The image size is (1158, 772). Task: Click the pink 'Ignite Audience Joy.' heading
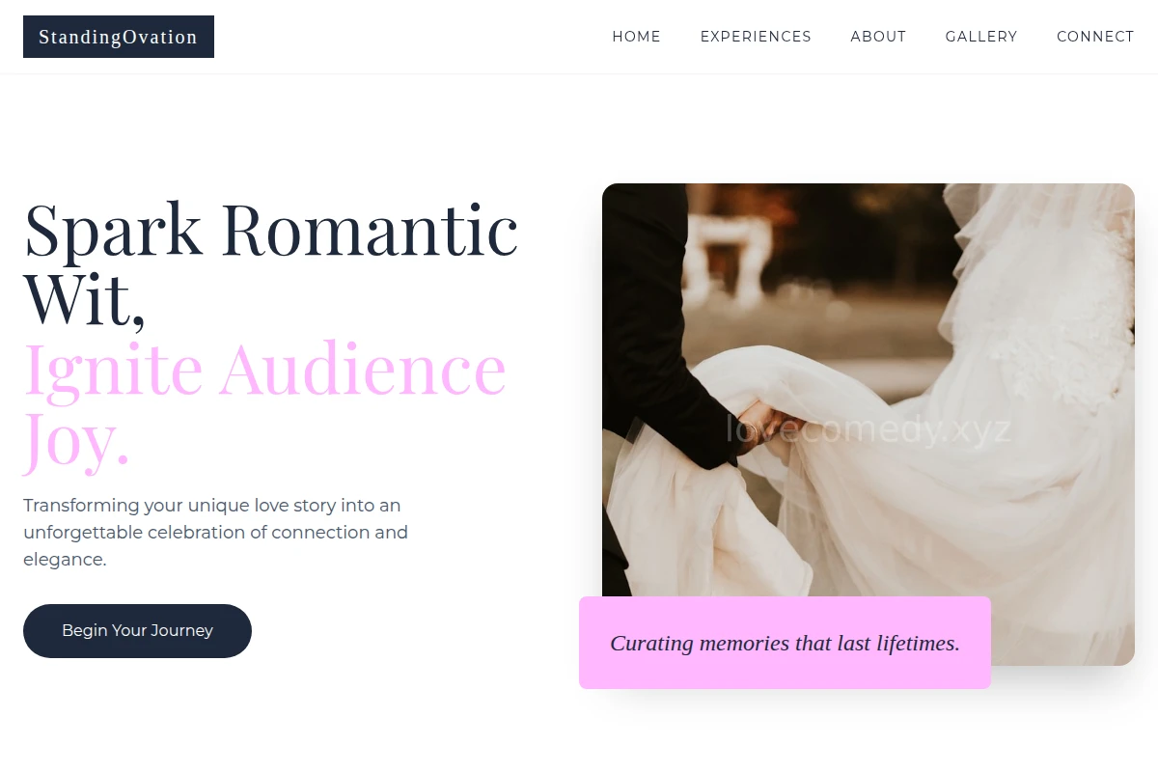[x=265, y=405]
